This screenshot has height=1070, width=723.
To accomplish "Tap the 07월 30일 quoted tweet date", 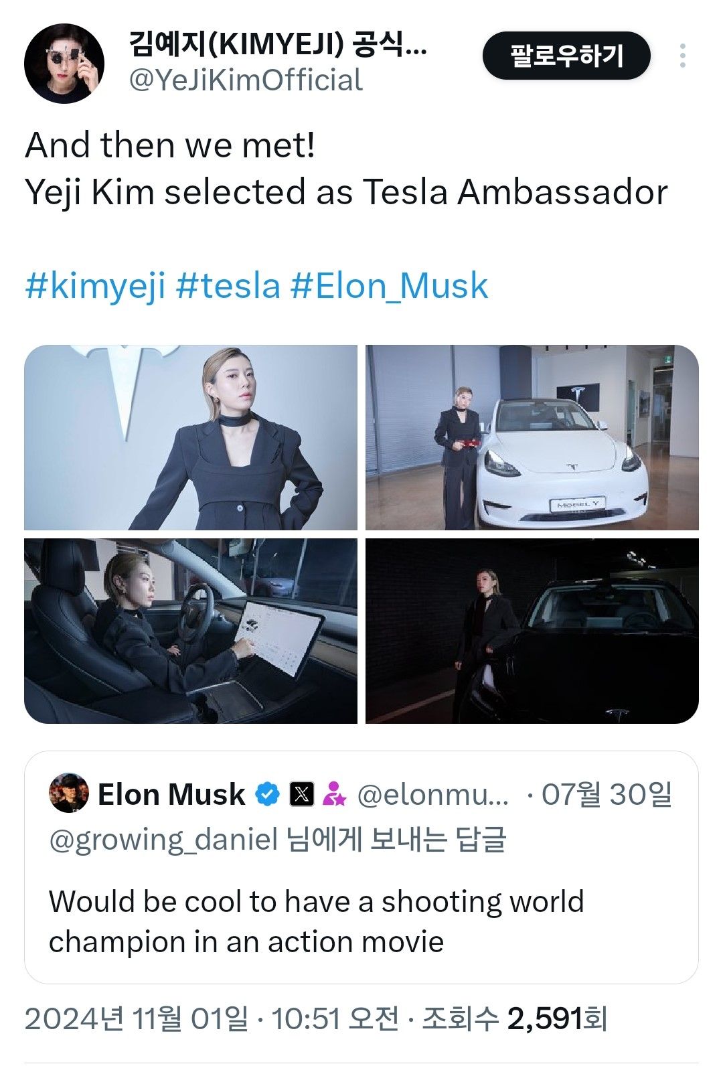I will [607, 795].
